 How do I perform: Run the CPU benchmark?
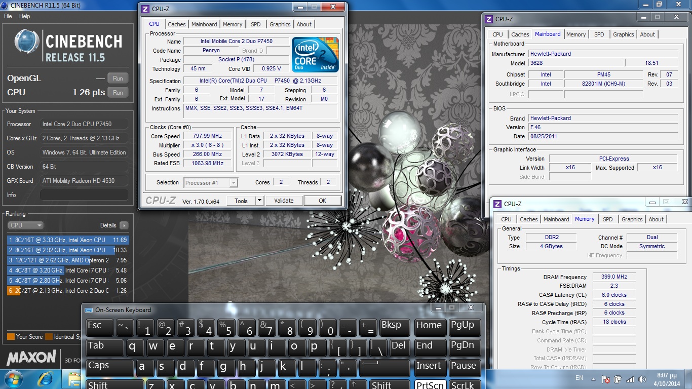coord(118,92)
